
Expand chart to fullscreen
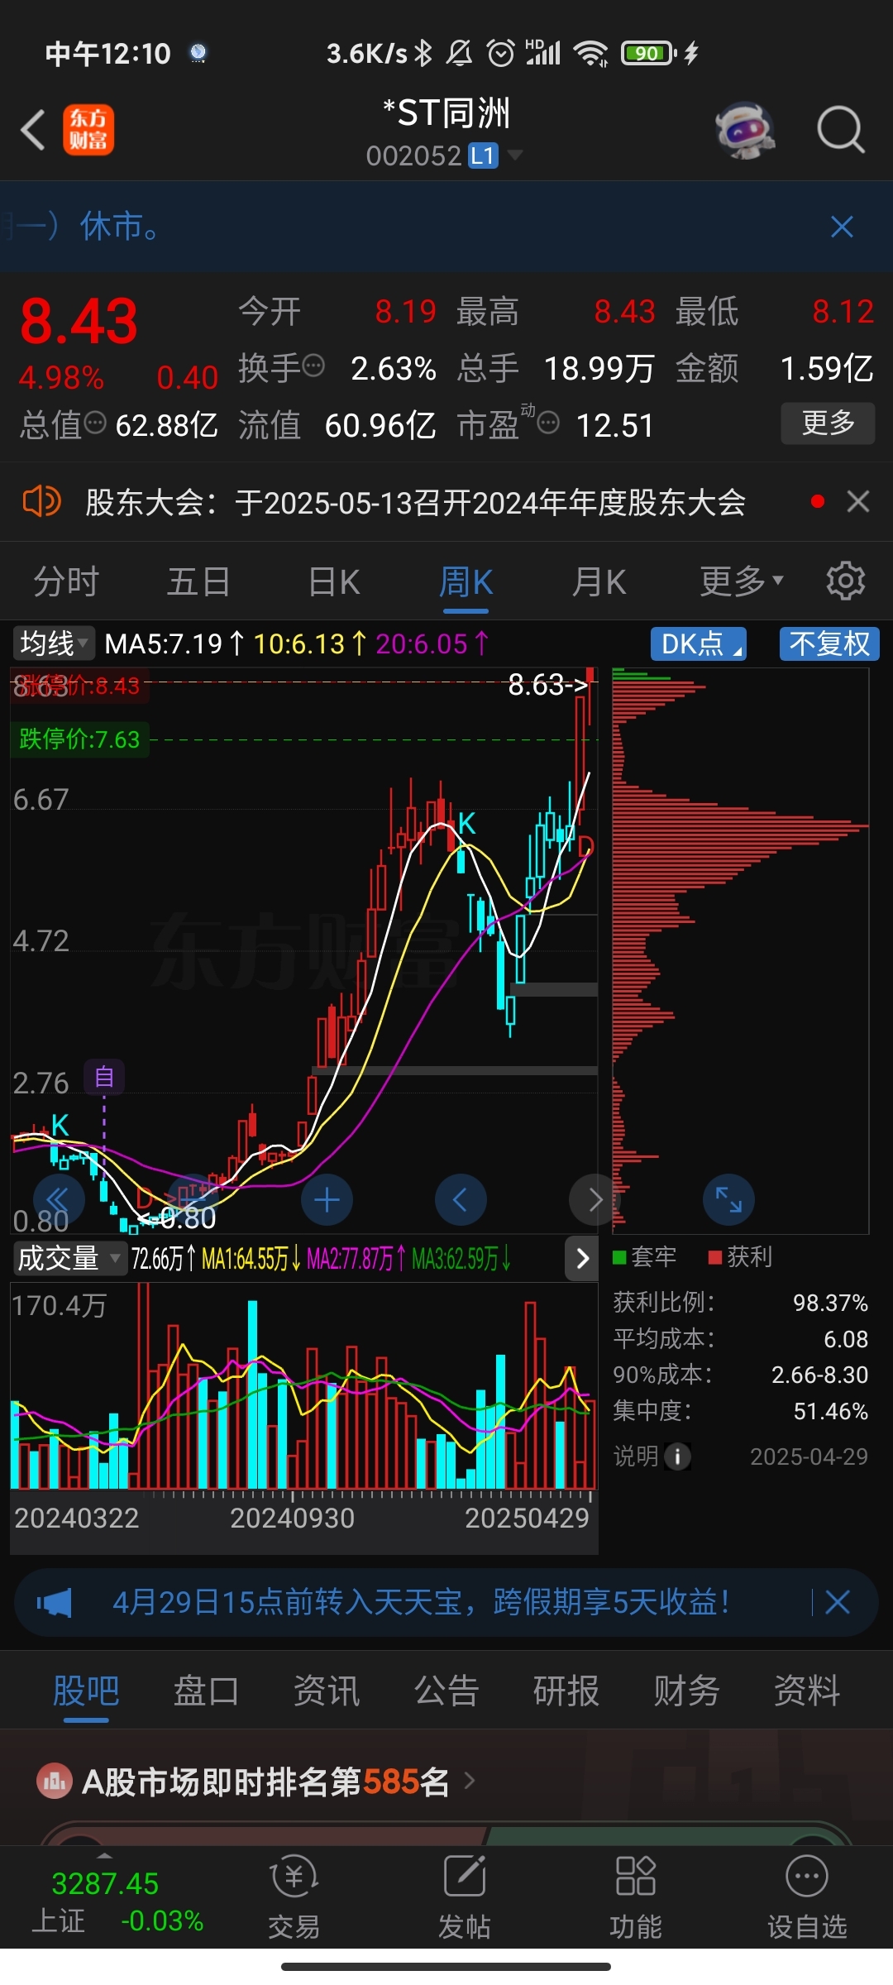click(x=728, y=1199)
